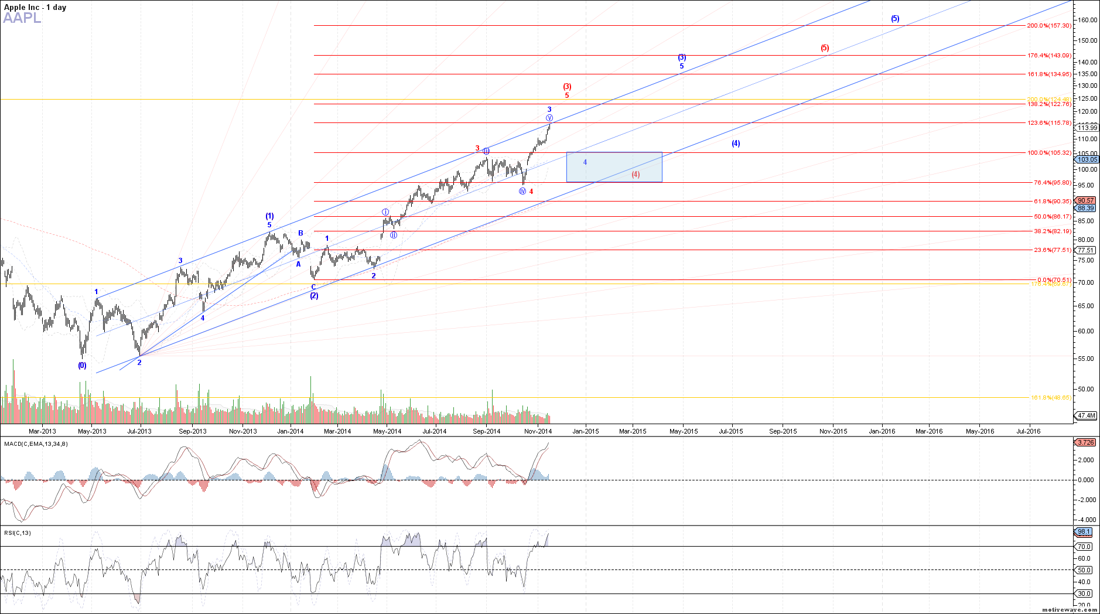The height and width of the screenshot is (614, 1100).
Task: Click the 76.4%(95.80) Fibonacci level label
Action: tap(1052, 183)
